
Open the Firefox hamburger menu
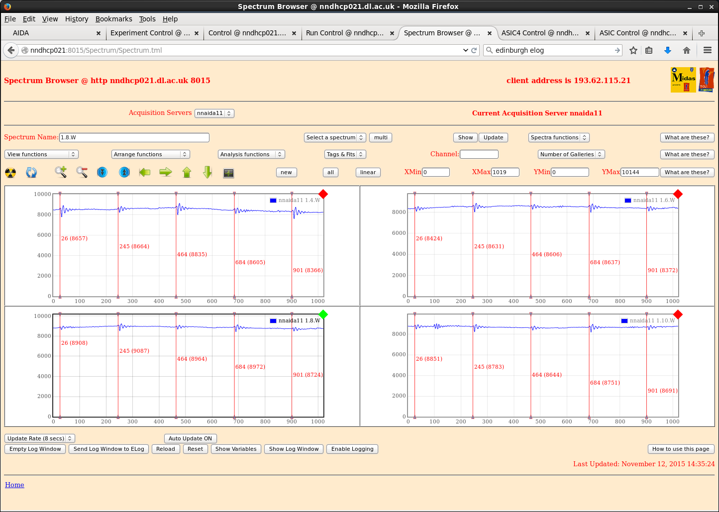click(708, 50)
